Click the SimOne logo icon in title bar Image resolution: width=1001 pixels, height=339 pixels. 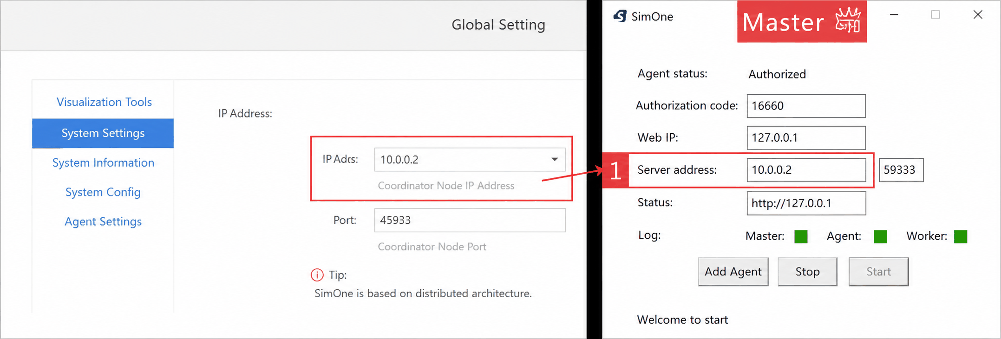click(x=620, y=16)
